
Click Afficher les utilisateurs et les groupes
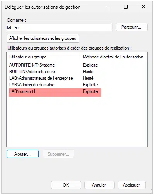pyautogui.click(x=43, y=38)
